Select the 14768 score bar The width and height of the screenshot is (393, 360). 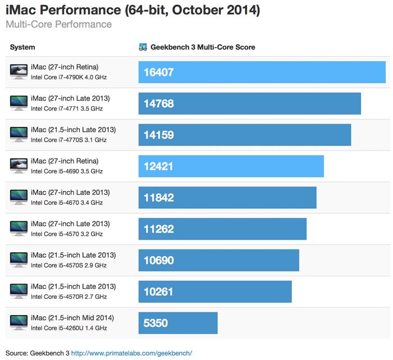click(249, 103)
